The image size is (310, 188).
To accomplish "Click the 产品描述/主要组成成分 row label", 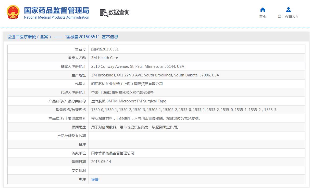I will click(x=67, y=118).
